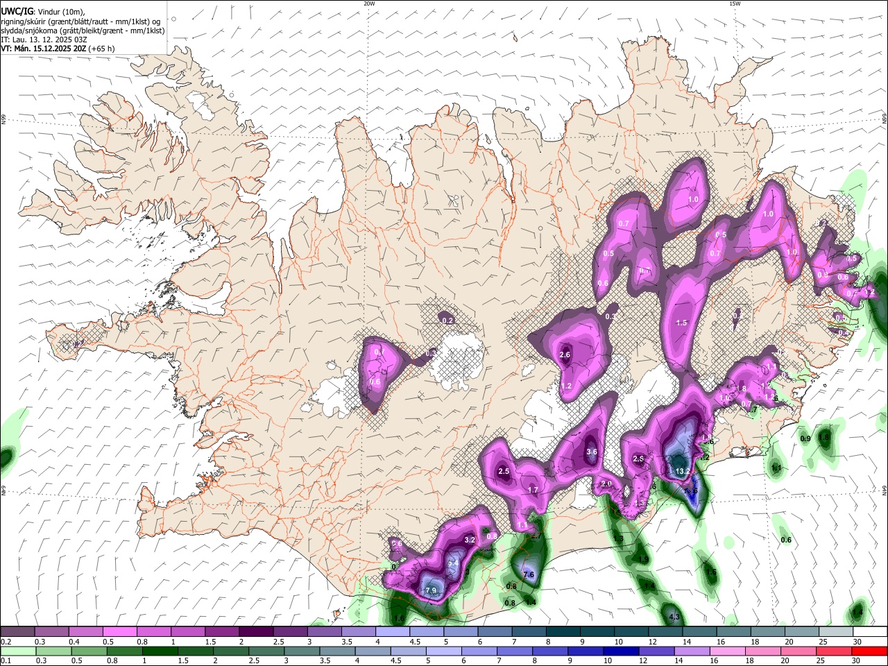Click the 13.2 precipitation value
Viewport: 888px width, 666px height.
pyautogui.click(x=682, y=471)
